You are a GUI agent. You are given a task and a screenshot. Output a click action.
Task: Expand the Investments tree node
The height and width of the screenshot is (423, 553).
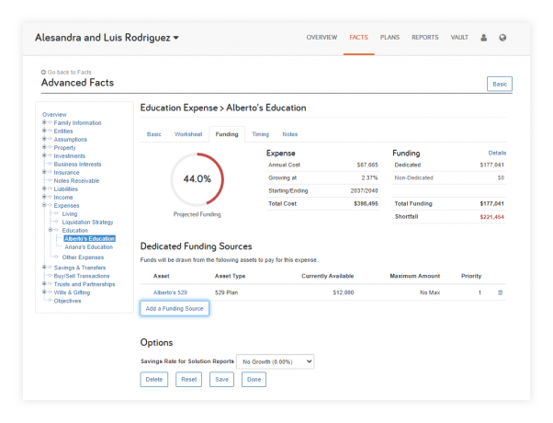[x=44, y=155]
